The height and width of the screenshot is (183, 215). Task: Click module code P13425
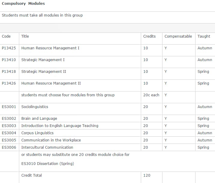[9, 48]
